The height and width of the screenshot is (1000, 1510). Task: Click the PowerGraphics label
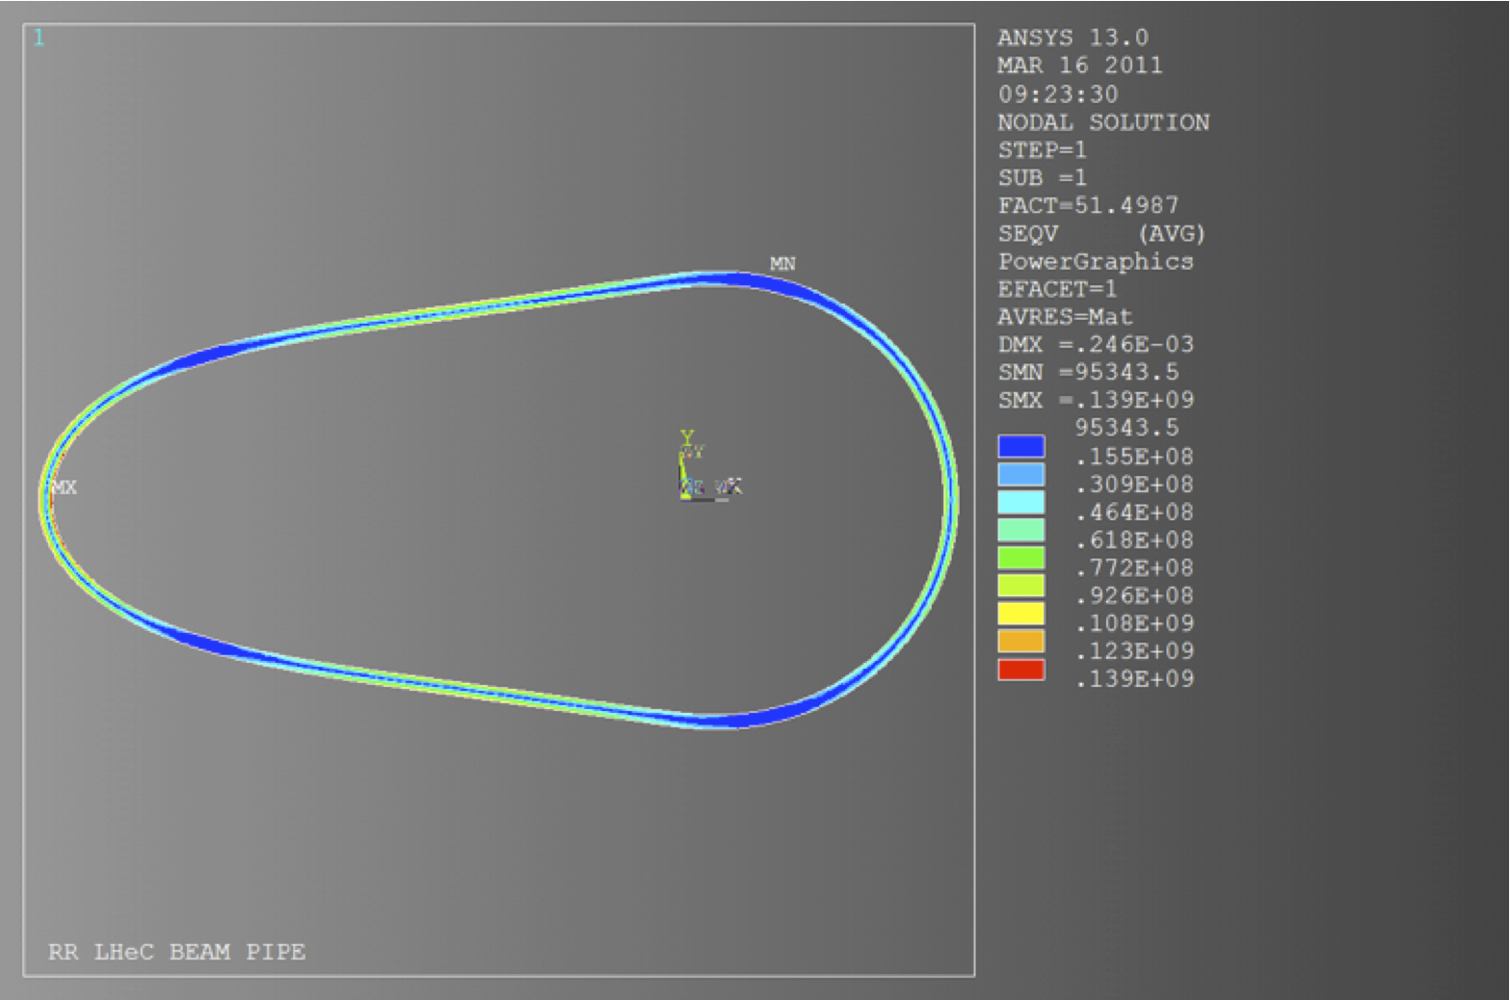coord(1095,262)
